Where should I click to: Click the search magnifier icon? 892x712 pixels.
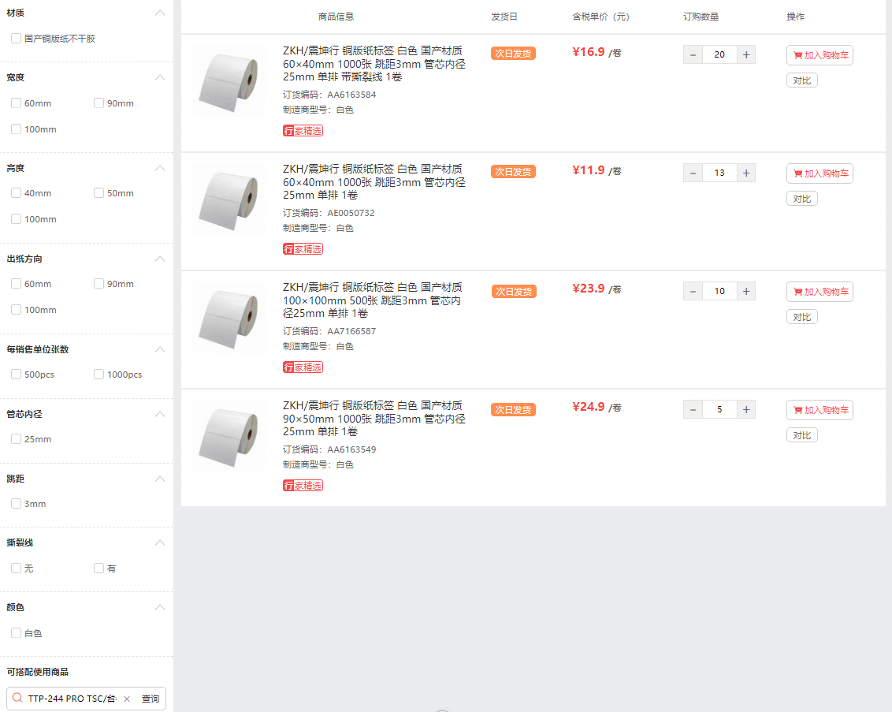click(17, 699)
